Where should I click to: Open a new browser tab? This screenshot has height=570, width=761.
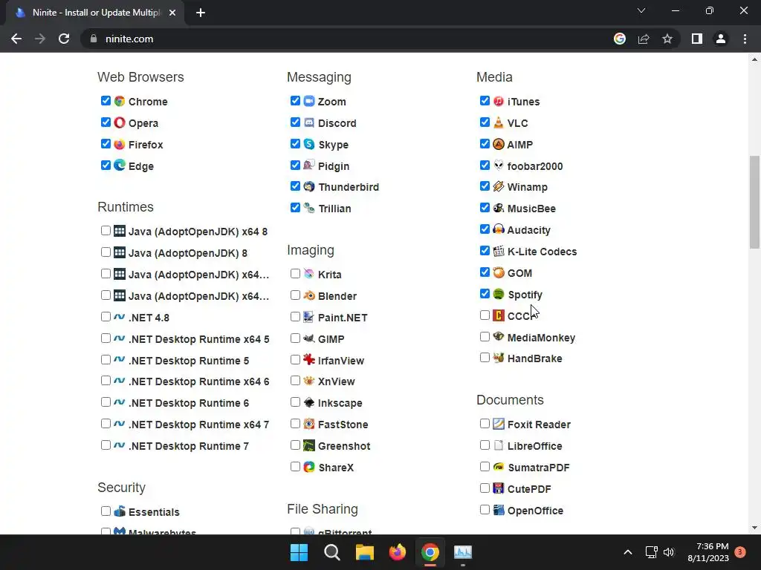pyautogui.click(x=201, y=13)
